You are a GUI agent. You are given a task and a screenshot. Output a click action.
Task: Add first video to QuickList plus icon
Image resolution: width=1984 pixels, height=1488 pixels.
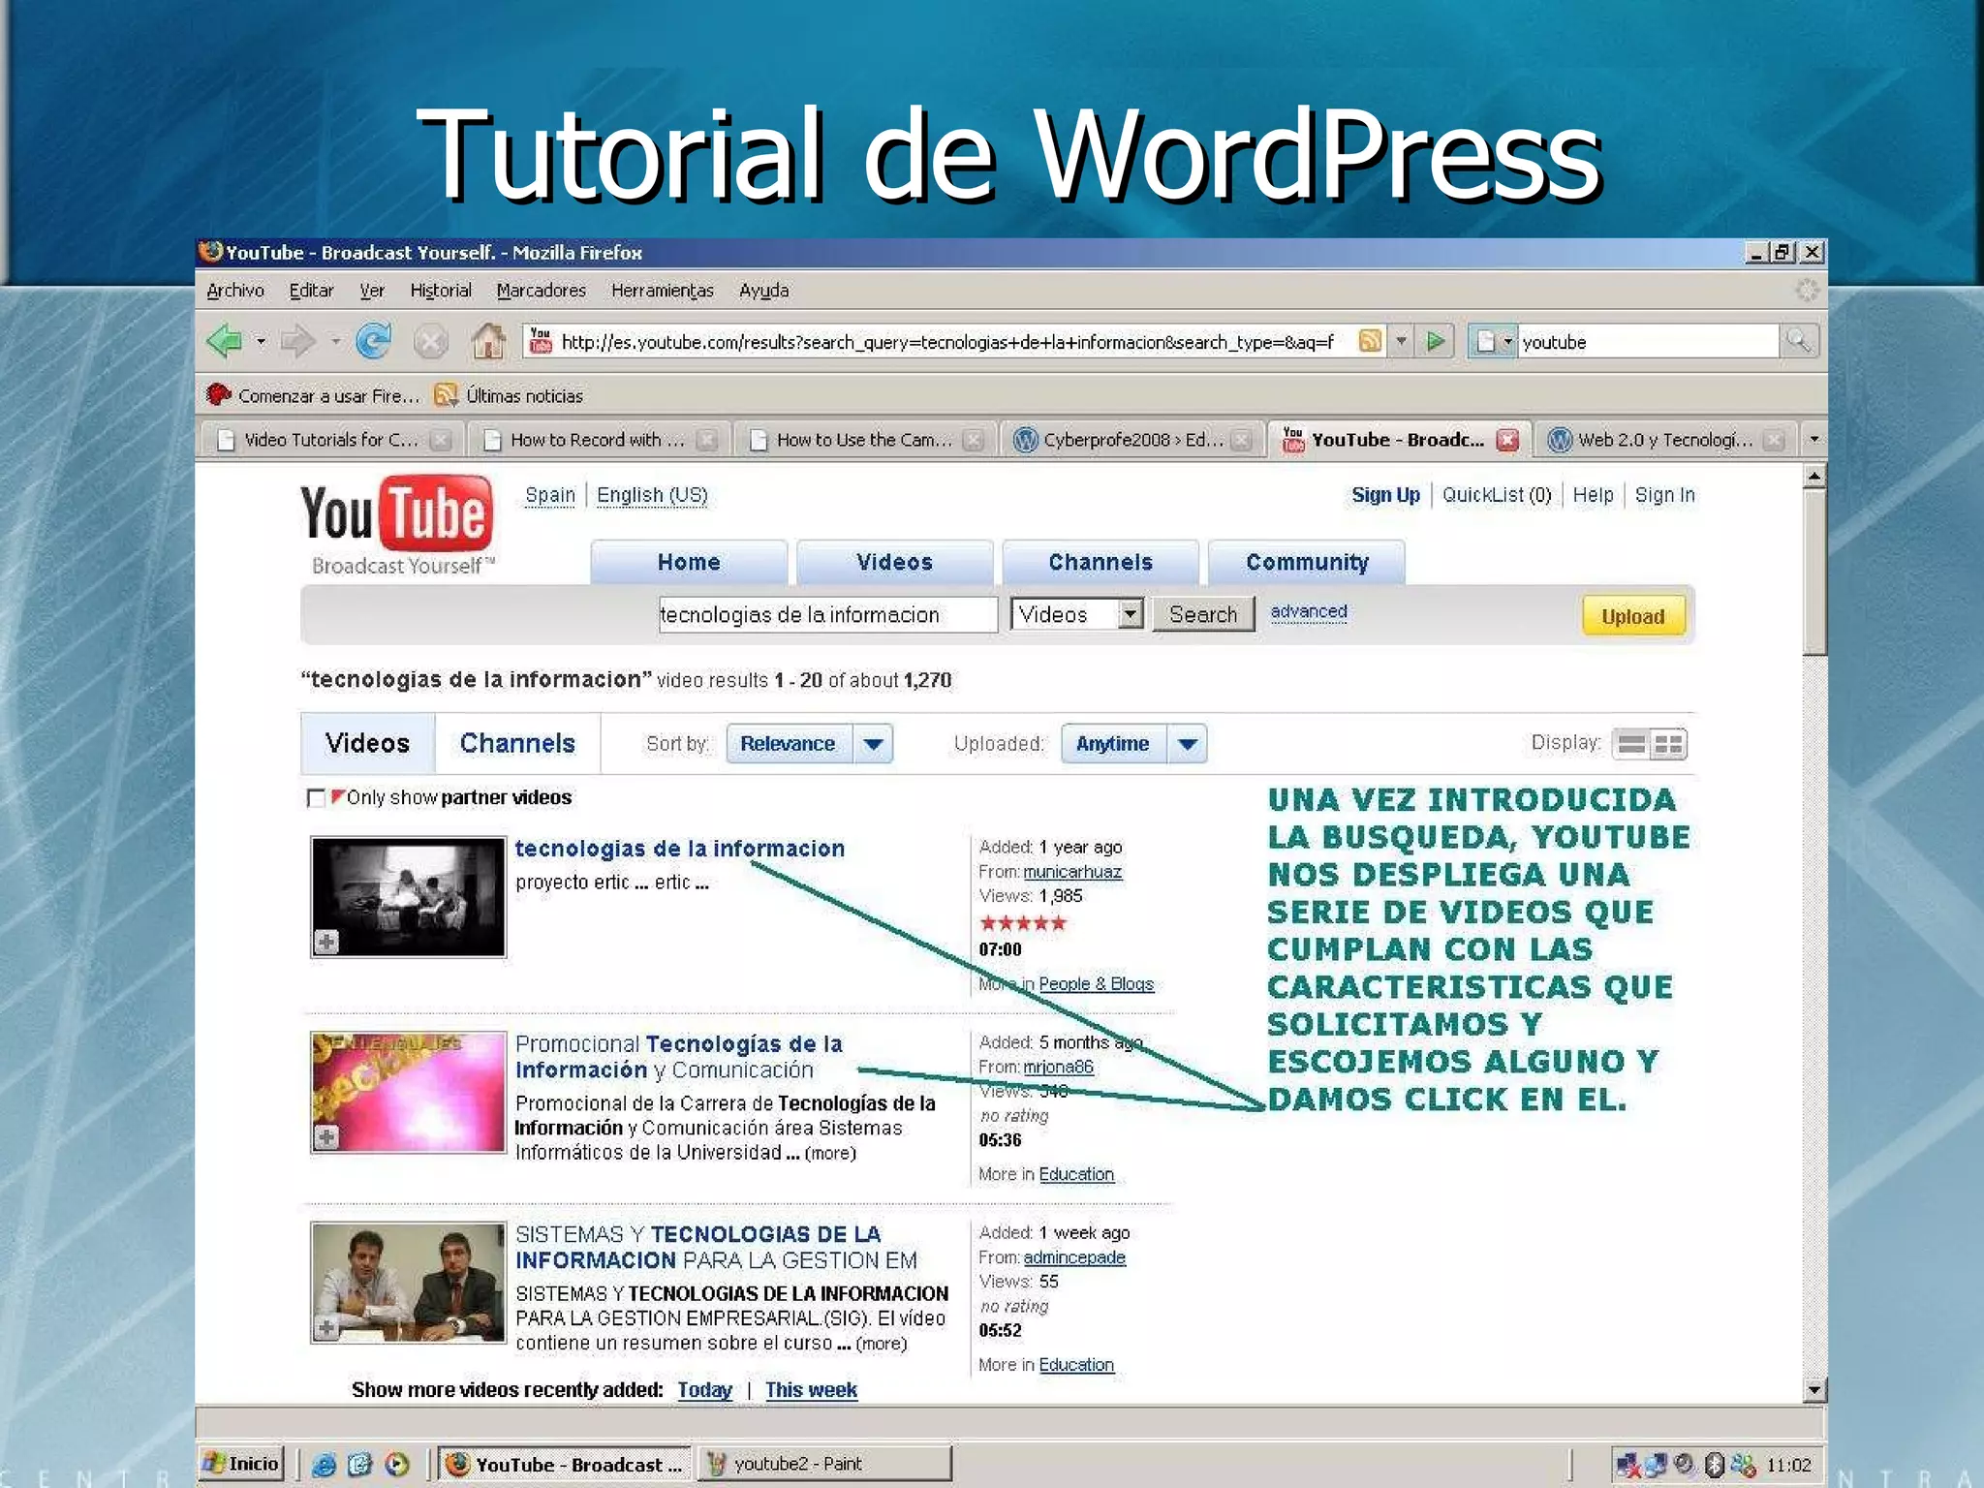(x=326, y=941)
